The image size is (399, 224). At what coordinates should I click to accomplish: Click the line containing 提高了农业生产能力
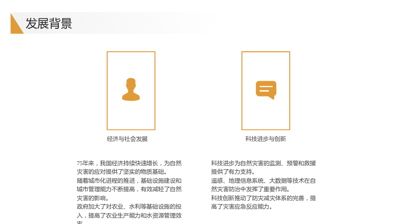coord(129,216)
